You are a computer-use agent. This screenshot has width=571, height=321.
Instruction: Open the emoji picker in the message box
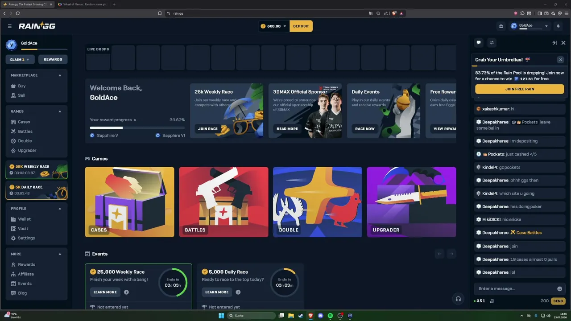560,289
